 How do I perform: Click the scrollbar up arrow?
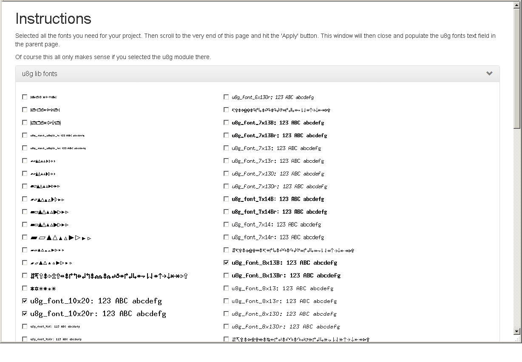517,5
